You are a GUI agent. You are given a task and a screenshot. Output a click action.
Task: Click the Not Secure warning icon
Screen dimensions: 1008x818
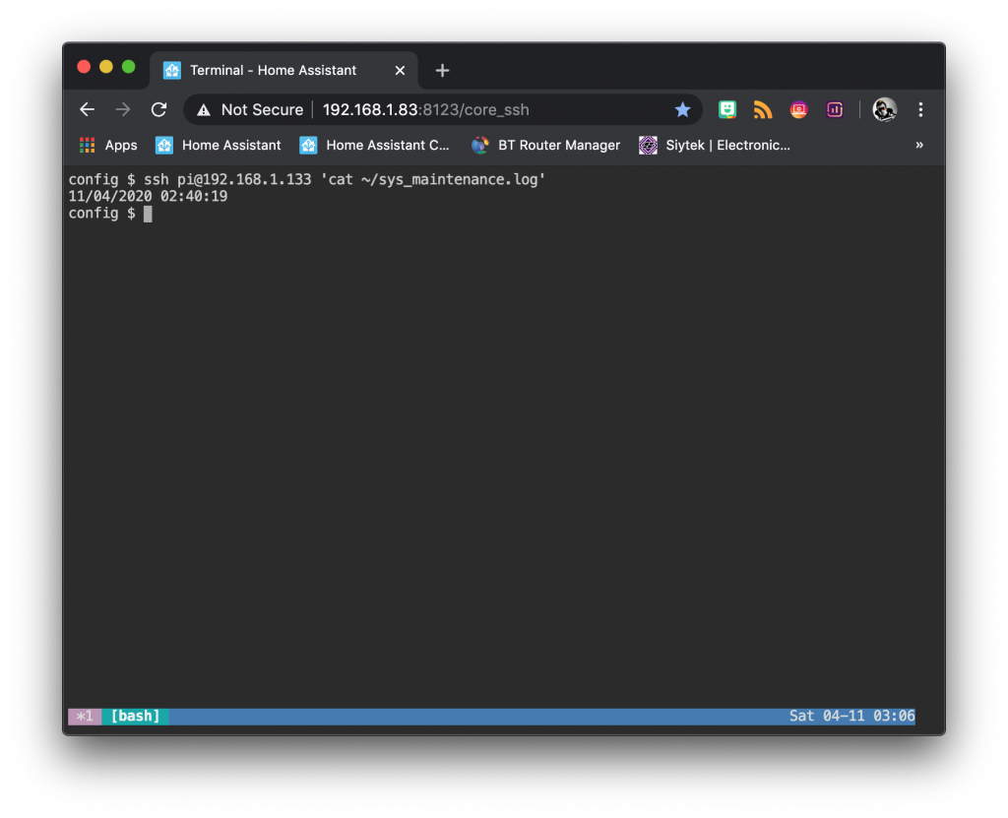(x=204, y=110)
